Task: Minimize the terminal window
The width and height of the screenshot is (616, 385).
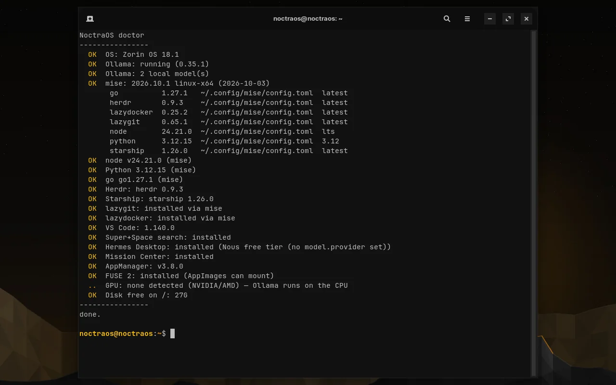Action: tap(490, 19)
